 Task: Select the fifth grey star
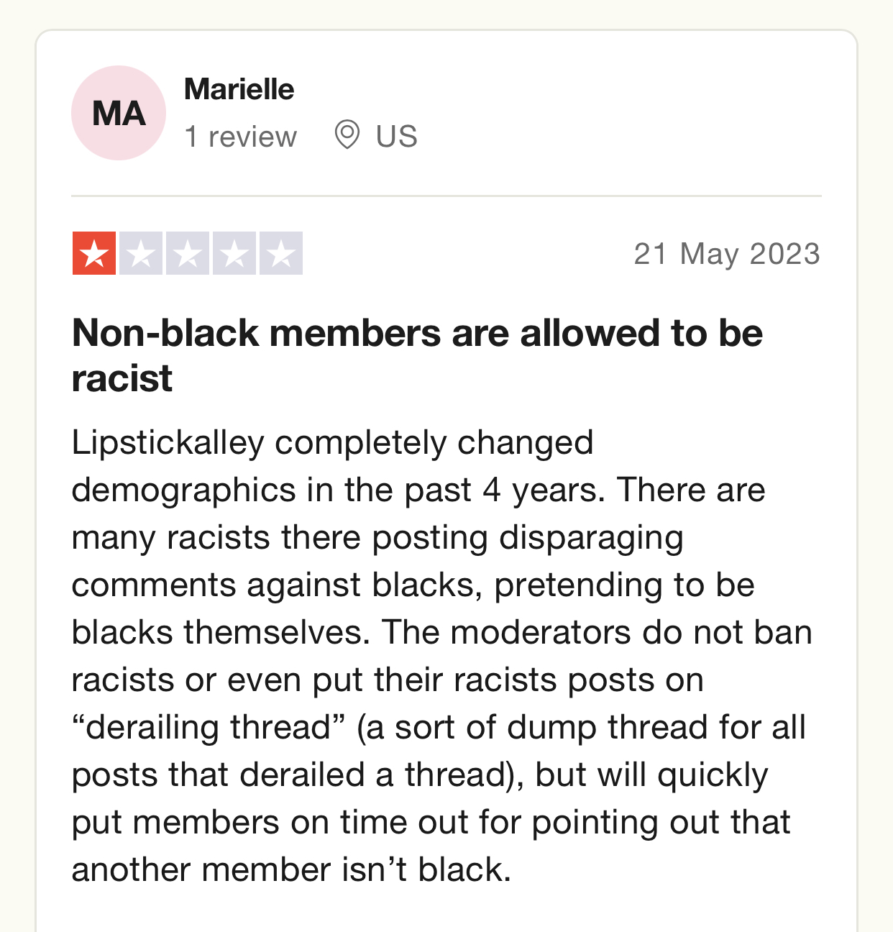coord(281,253)
